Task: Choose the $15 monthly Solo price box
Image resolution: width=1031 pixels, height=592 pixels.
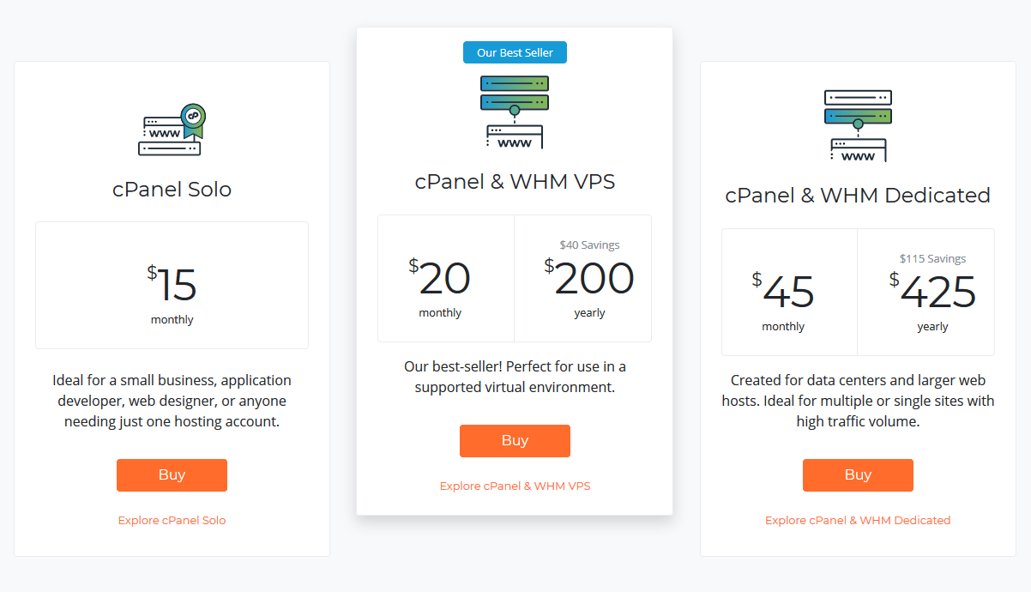Action: click(172, 286)
